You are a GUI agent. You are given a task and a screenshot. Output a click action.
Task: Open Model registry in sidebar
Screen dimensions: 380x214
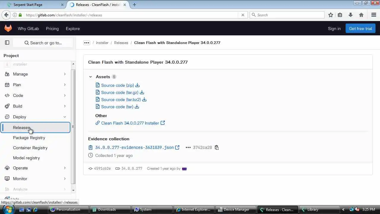coord(26,158)
